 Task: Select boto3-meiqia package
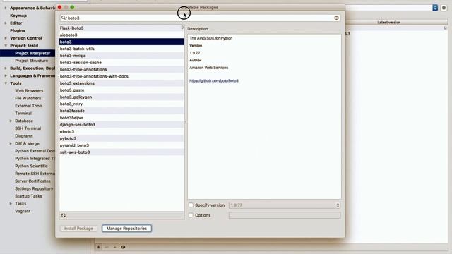point(121,56)
